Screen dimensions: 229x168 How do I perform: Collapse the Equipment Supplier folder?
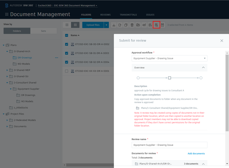click(x=11, y=89)
